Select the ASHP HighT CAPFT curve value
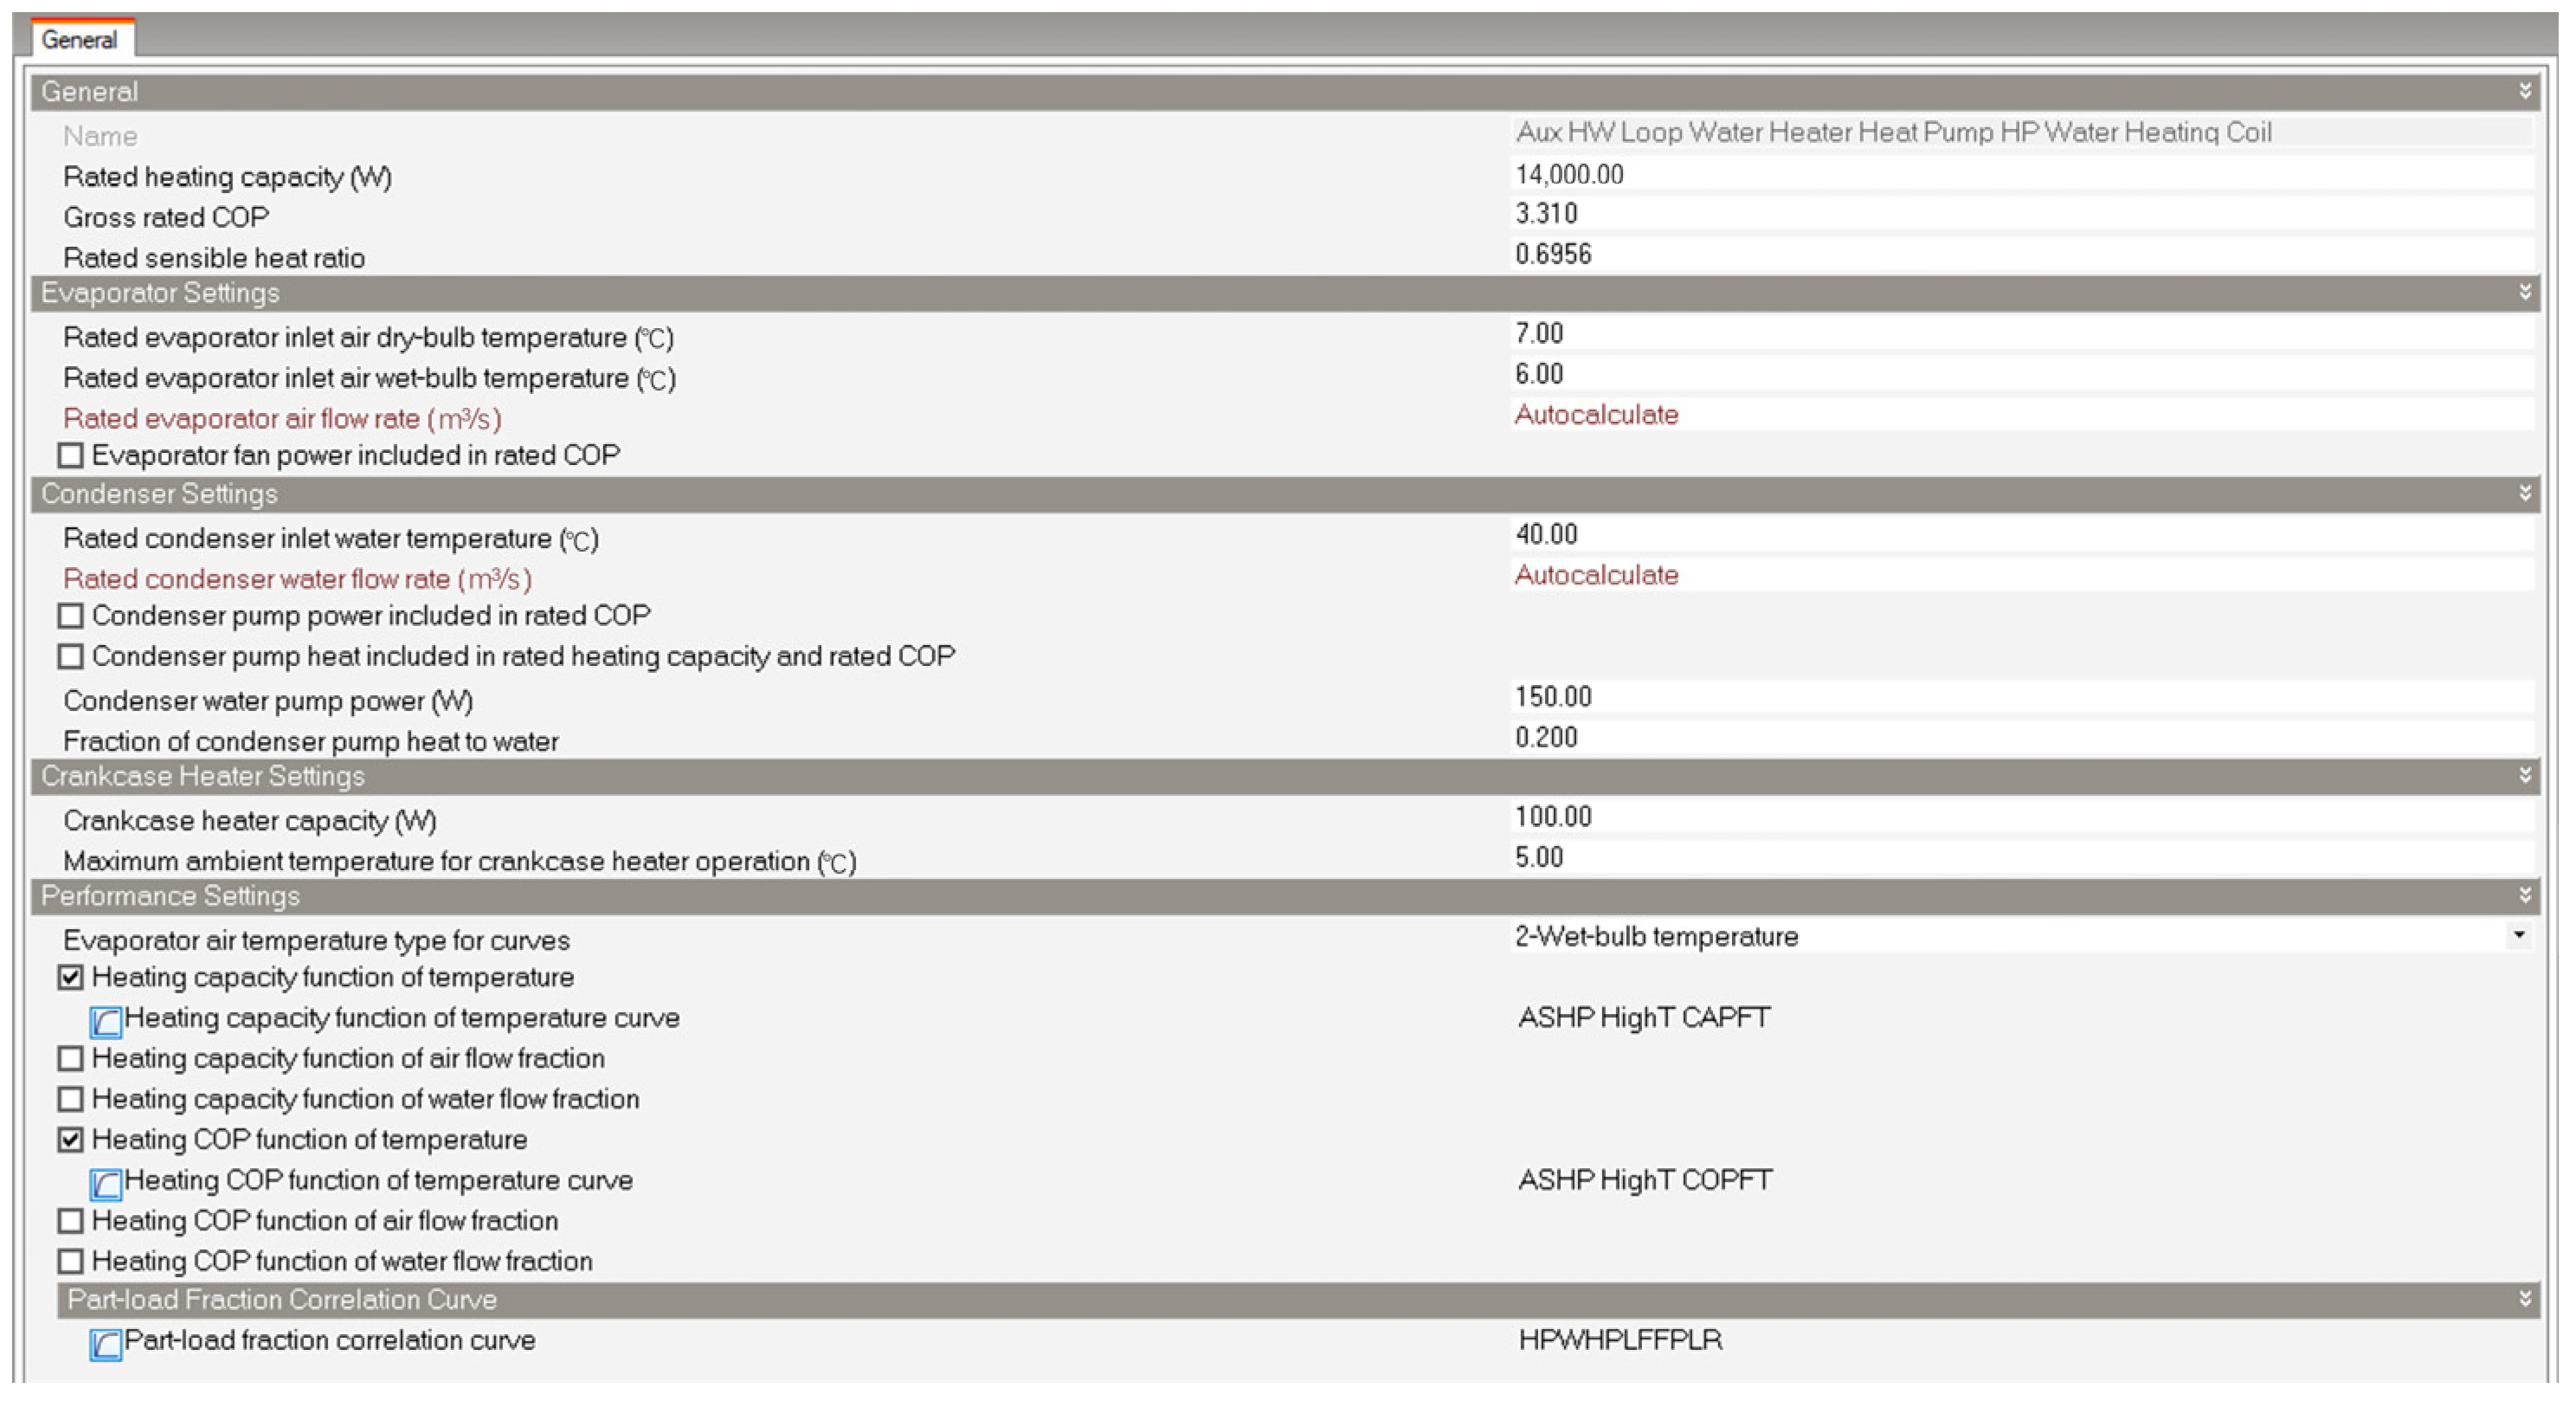 pos(1644,1017)
